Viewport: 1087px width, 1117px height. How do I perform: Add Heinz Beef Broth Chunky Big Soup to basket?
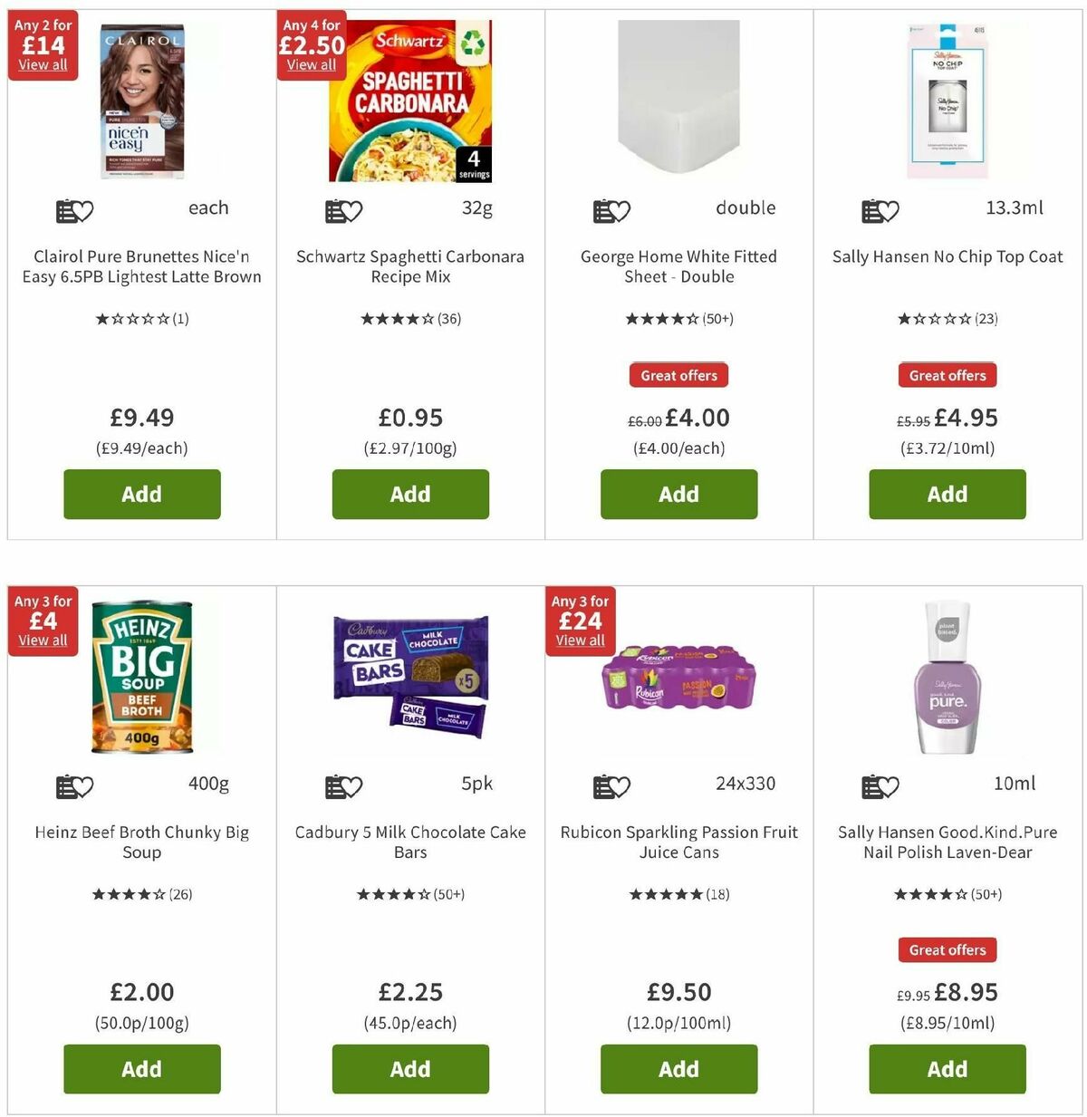click(141, 1069)
